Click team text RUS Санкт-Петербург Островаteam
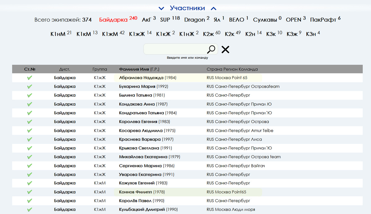371x214 pixels. (243, 86)
